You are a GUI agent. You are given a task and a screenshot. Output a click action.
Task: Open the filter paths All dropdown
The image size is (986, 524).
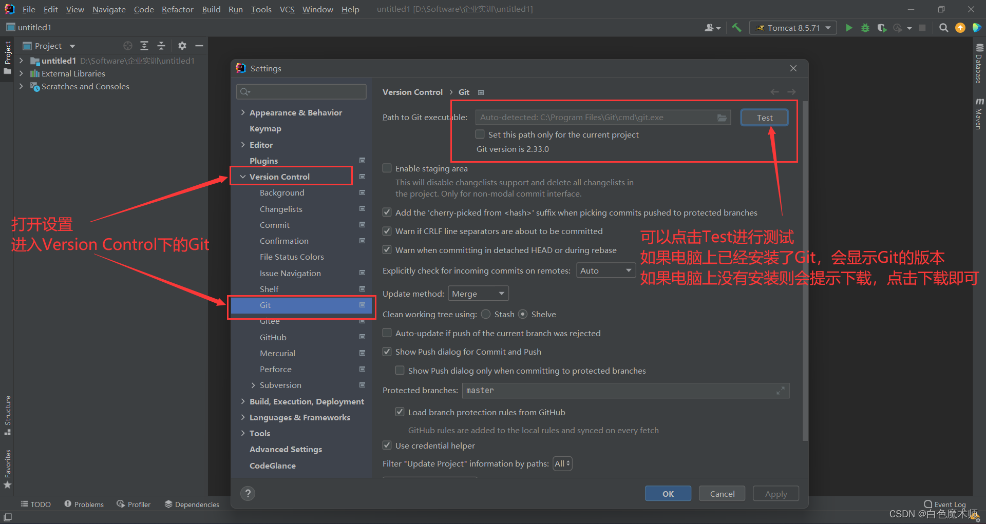click(562, 463)
